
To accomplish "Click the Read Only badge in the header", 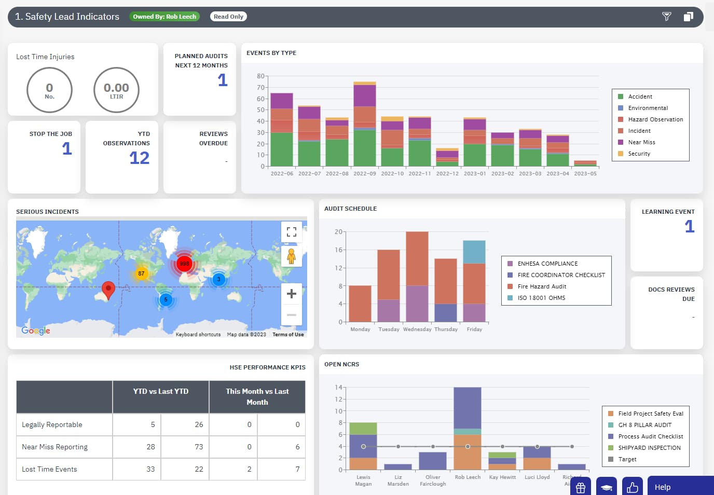I will 228,16.
